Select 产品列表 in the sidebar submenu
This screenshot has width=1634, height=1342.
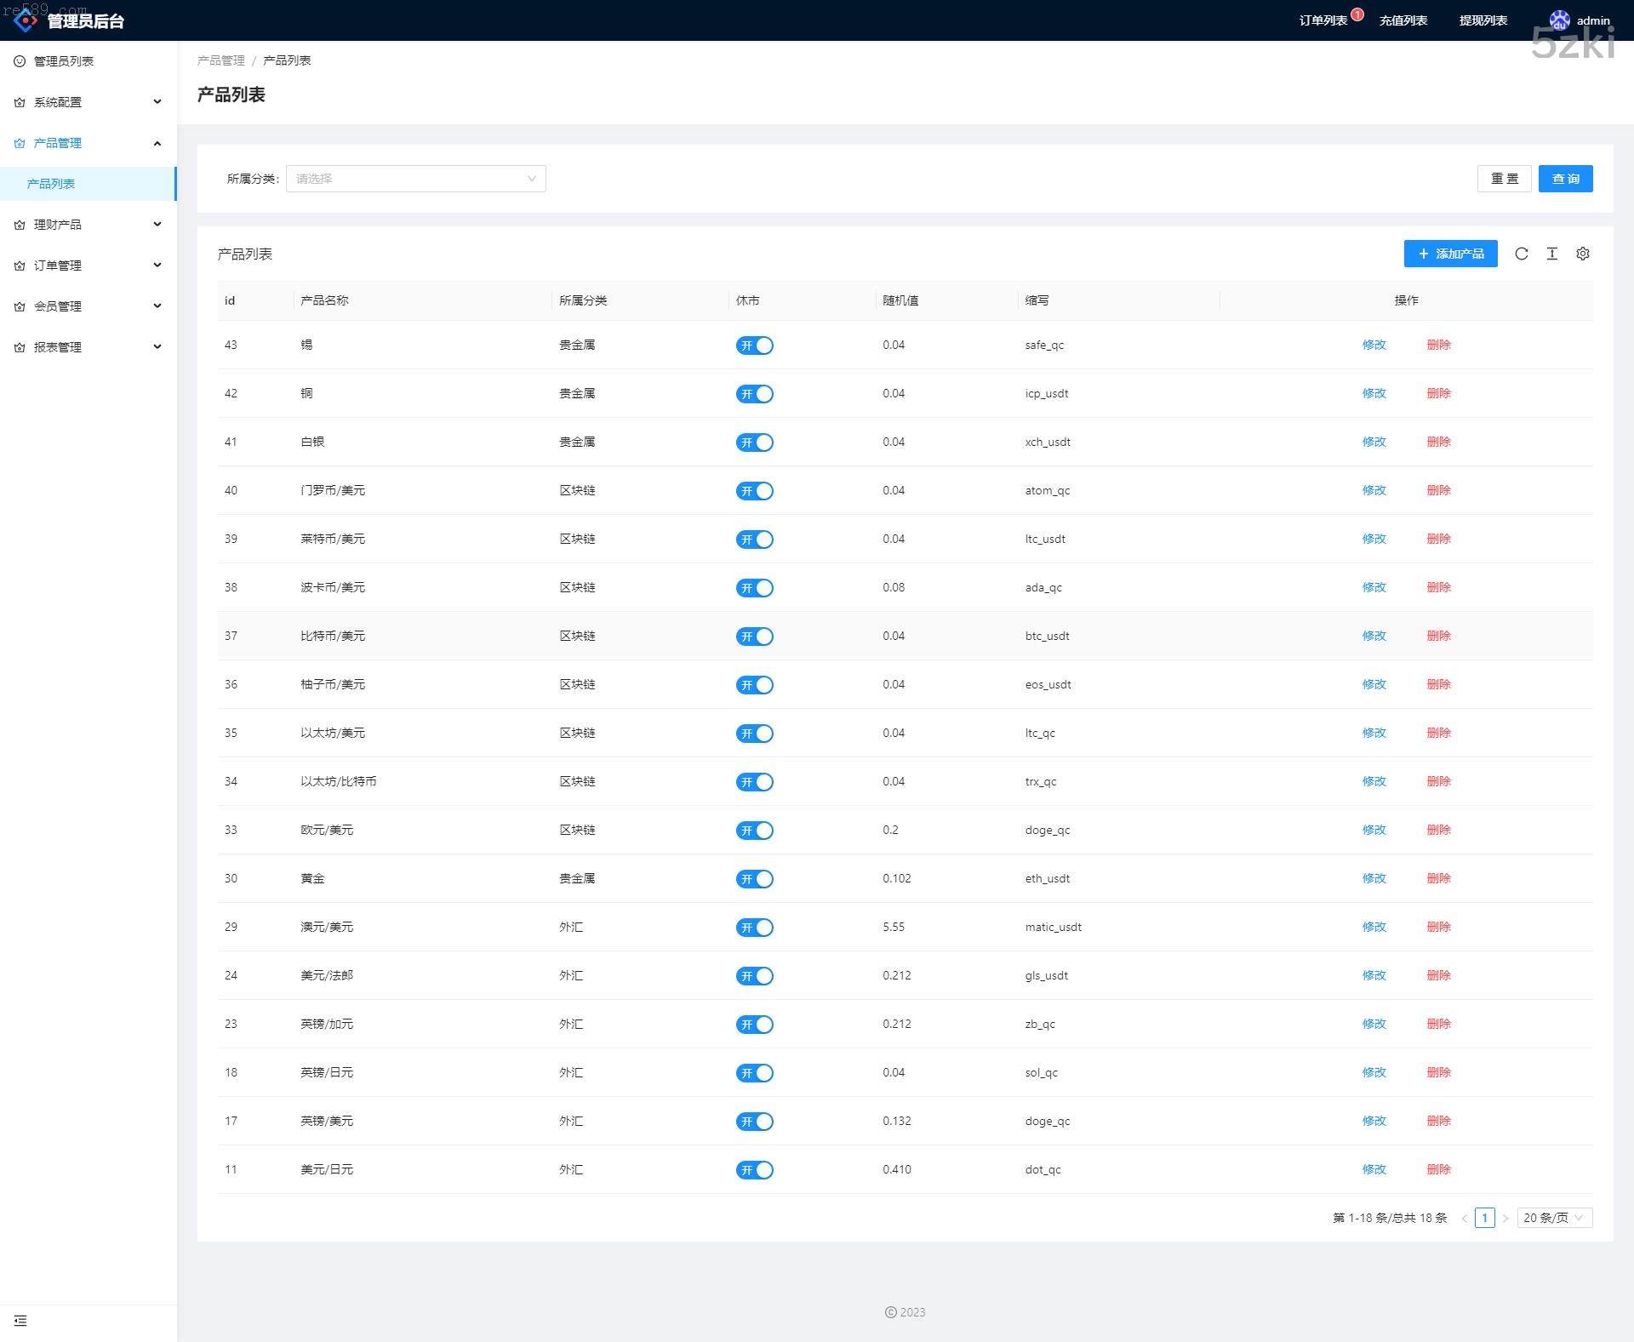(51, 184)
